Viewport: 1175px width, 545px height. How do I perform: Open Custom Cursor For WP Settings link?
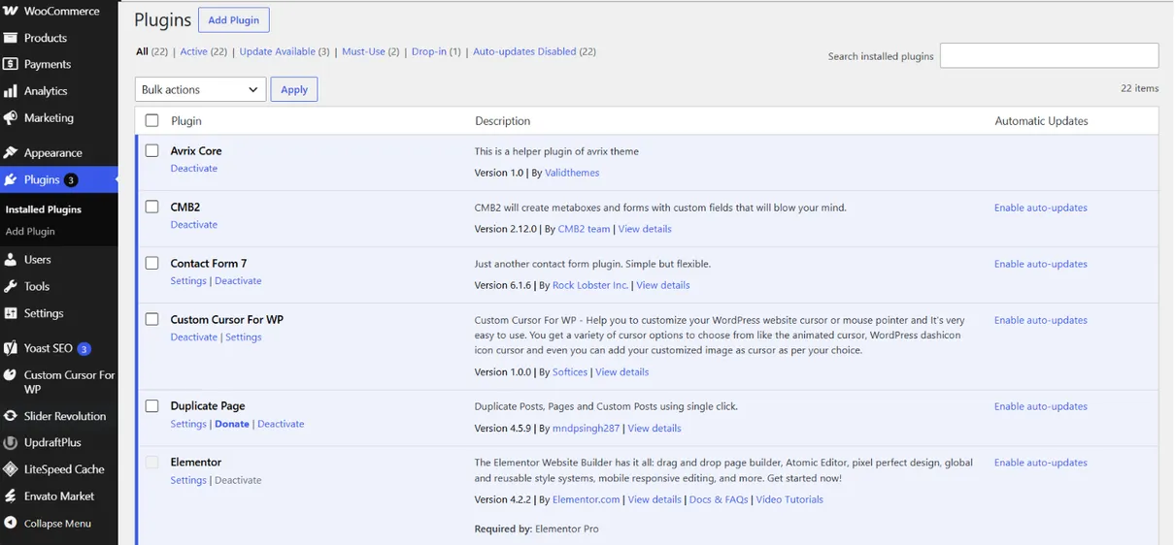244,337
